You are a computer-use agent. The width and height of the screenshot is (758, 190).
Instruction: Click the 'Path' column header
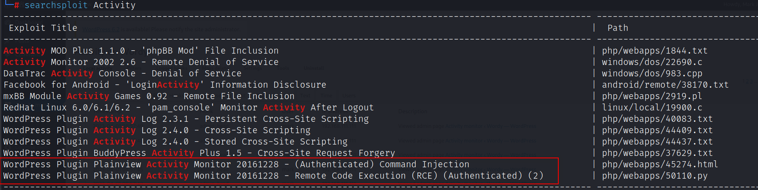[x=617, y=28]
